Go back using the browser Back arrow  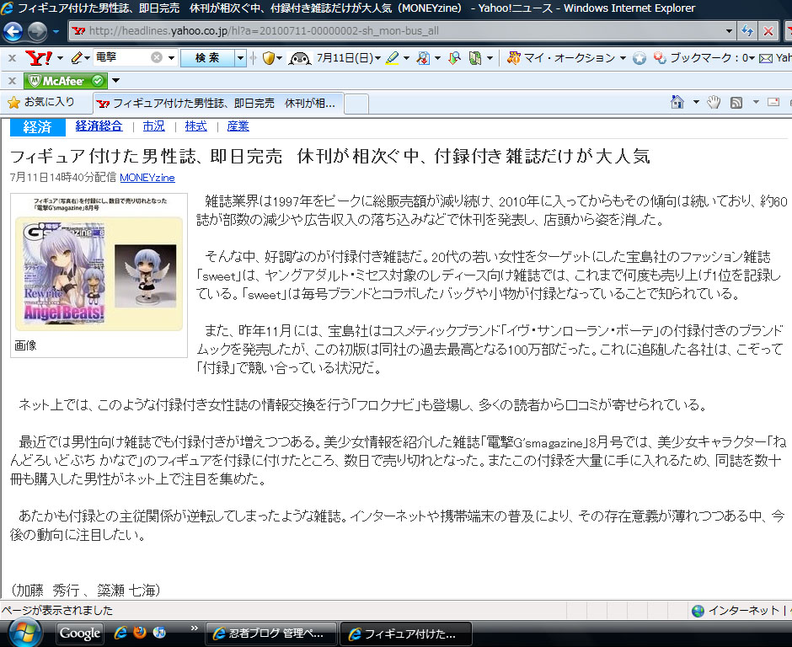(13, 32)
